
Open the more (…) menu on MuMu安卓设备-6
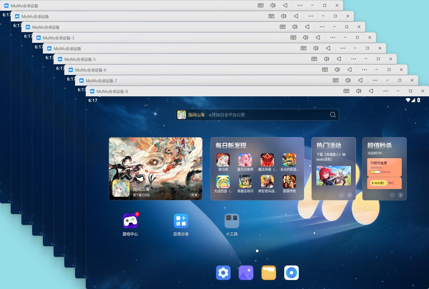pos(364,70)
